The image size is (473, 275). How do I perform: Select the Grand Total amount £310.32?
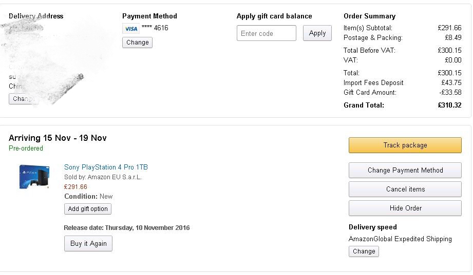449,105
